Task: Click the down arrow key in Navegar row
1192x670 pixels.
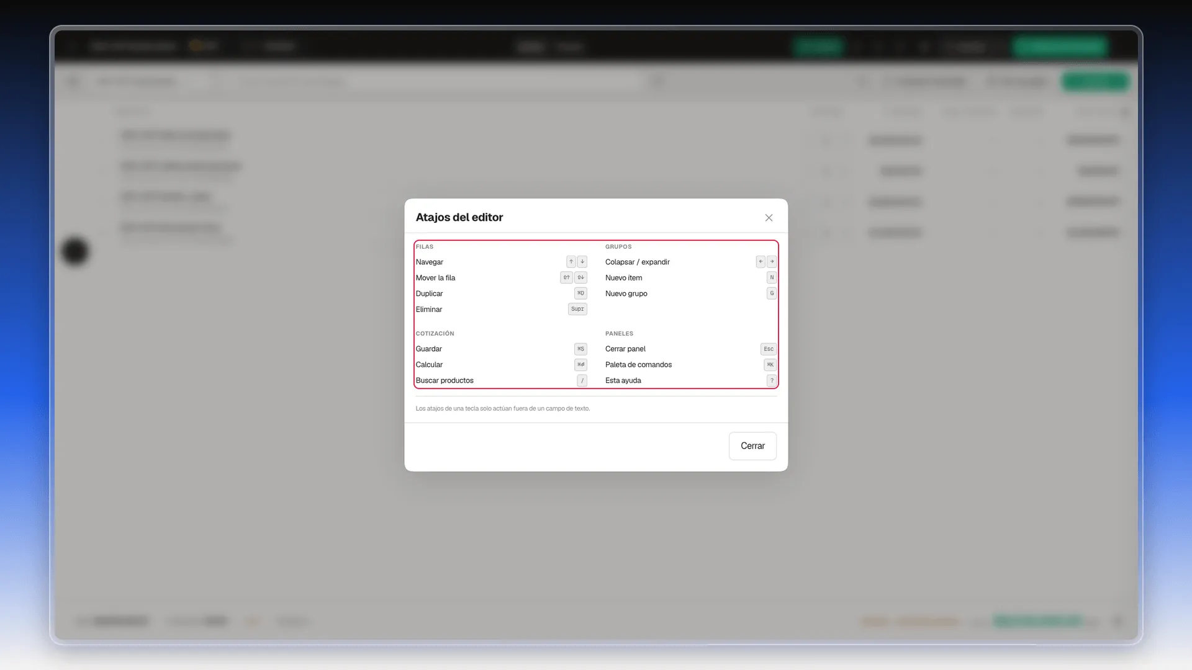Action: pyautogui.click(x=582, y=262)
